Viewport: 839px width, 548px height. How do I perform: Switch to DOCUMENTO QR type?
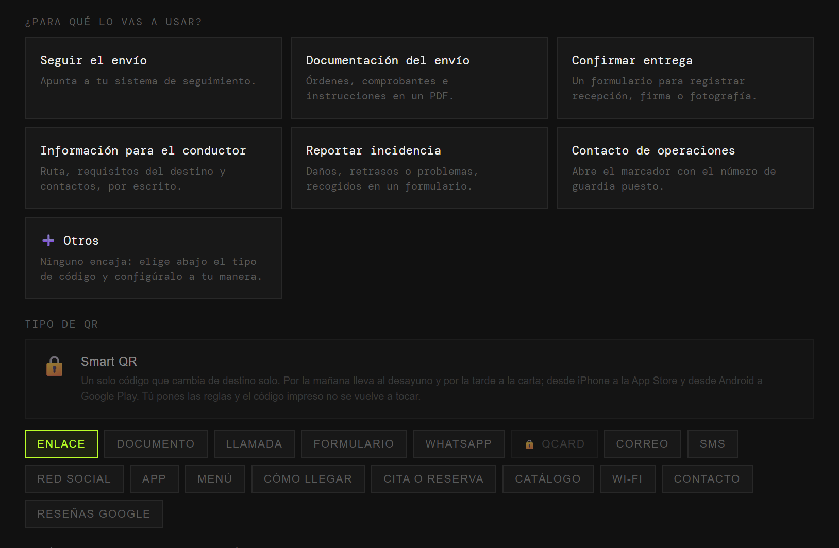(156, 444)
